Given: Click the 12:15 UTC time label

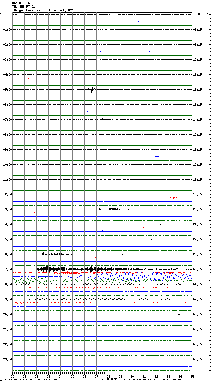Looking at the screenshot, I should coord(197,90).
